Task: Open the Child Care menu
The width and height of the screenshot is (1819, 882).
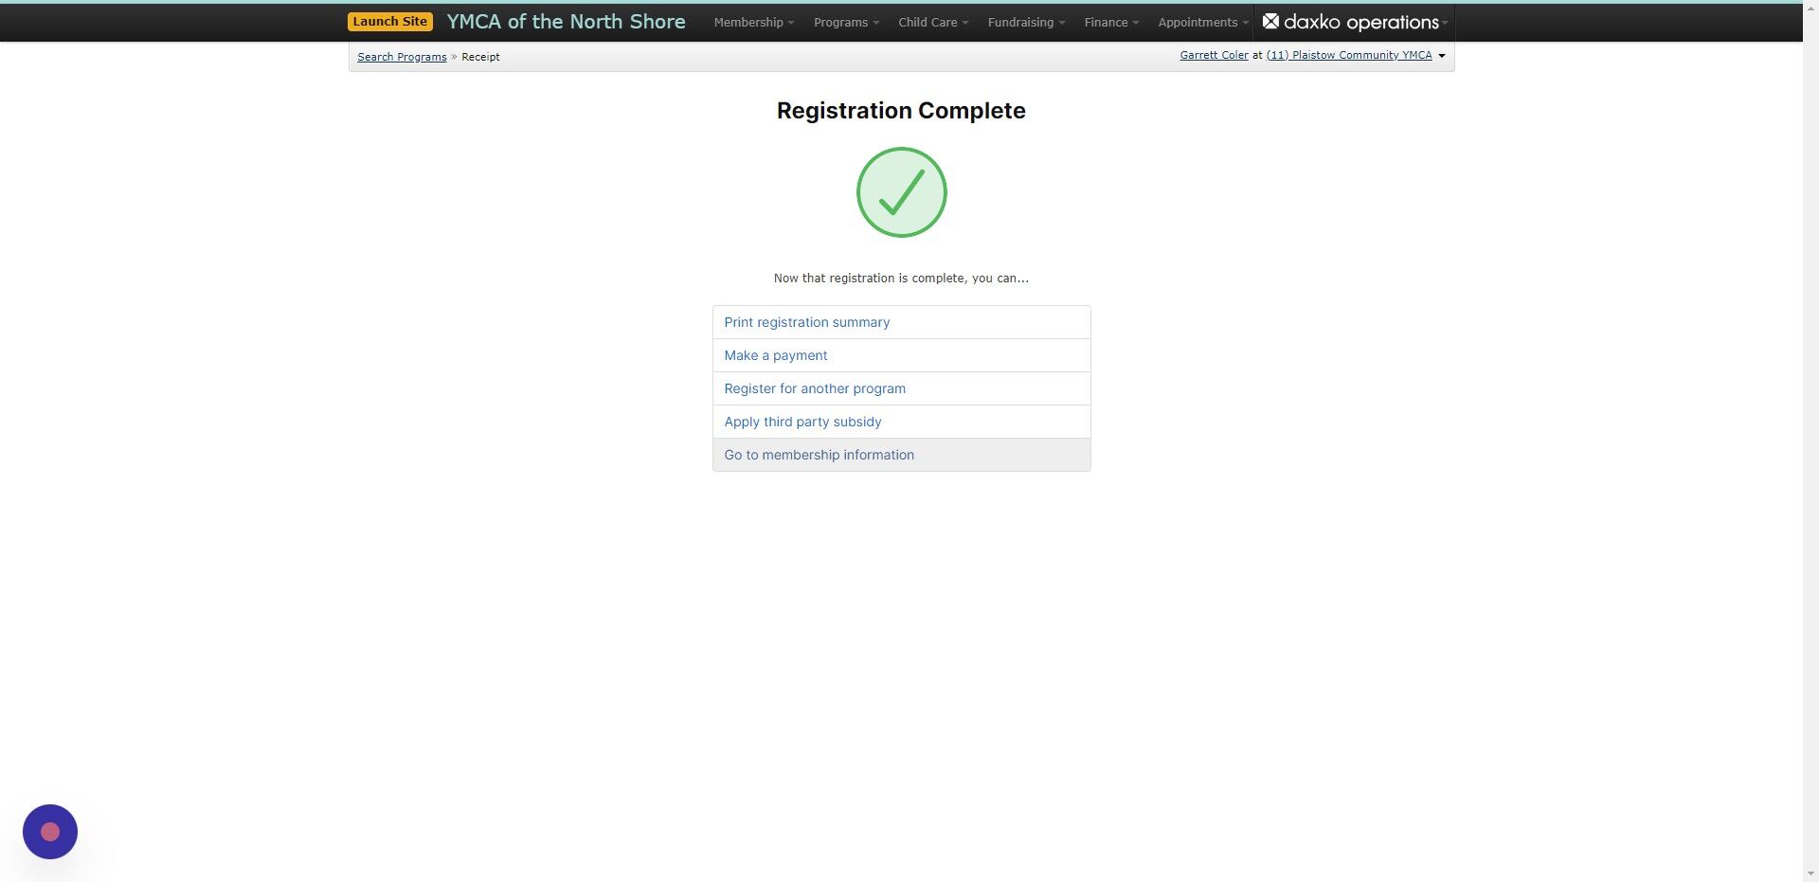Action: pyautogui.click(x=932, y=23)
